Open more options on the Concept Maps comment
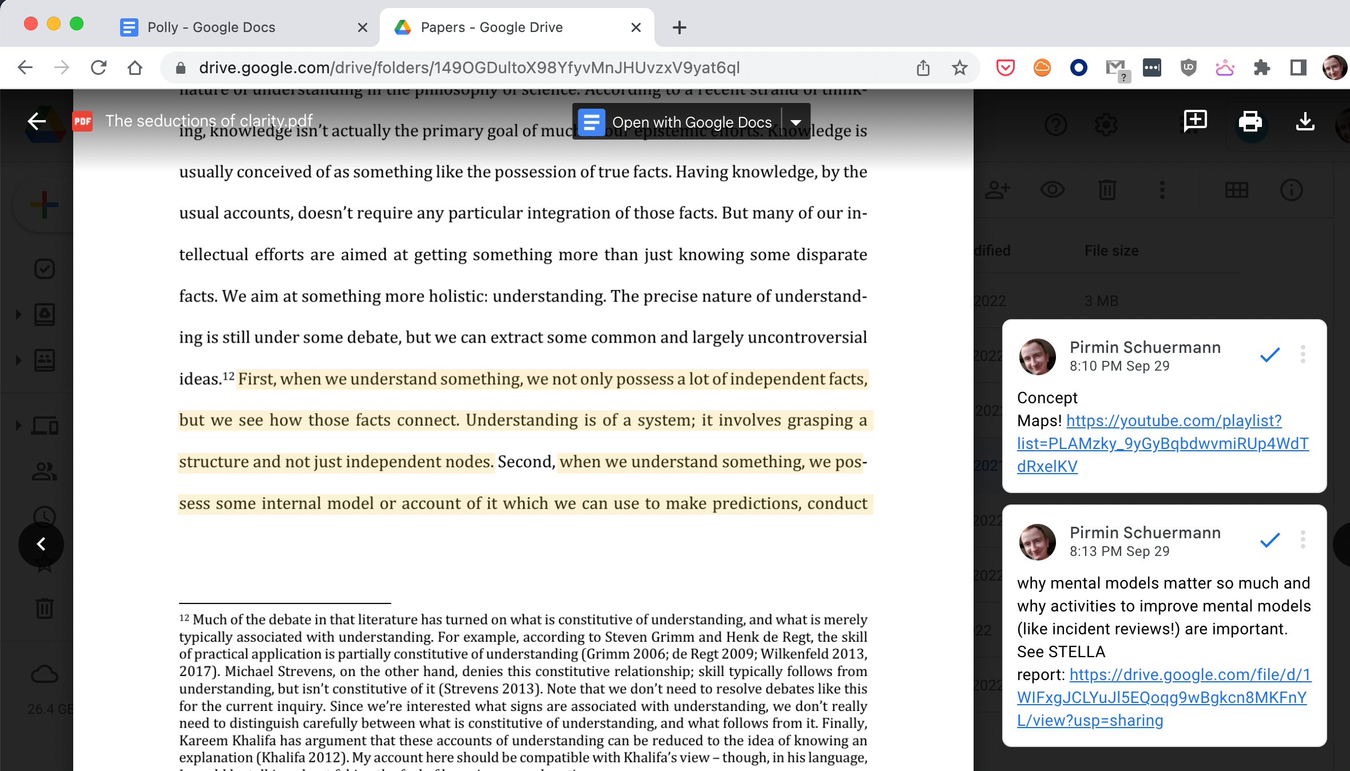Screen dimensions: 1350x771 point(1303,355)
